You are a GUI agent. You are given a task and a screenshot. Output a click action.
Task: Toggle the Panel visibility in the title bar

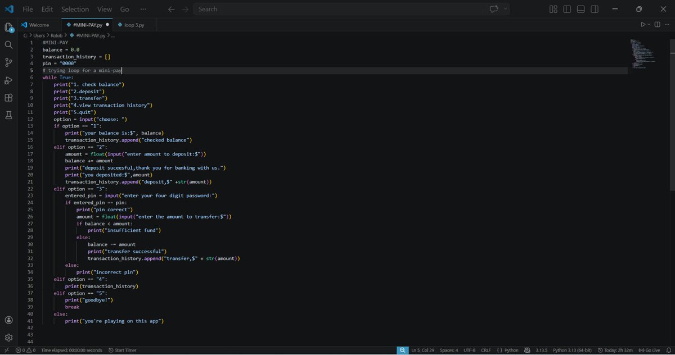(x=580, y=9)
